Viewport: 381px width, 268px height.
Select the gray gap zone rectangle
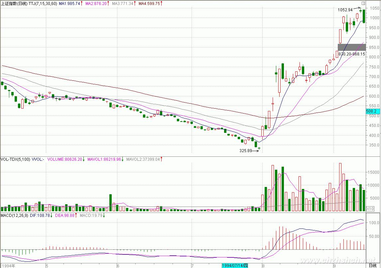[352, 47]
